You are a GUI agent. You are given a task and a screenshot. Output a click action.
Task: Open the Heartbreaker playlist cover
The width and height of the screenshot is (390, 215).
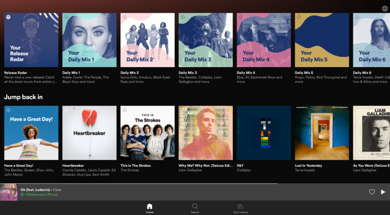(x=89, y=133)
